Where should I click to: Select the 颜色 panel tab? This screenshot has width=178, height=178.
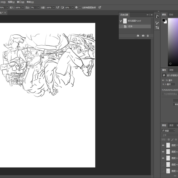[x=164, y=15]
